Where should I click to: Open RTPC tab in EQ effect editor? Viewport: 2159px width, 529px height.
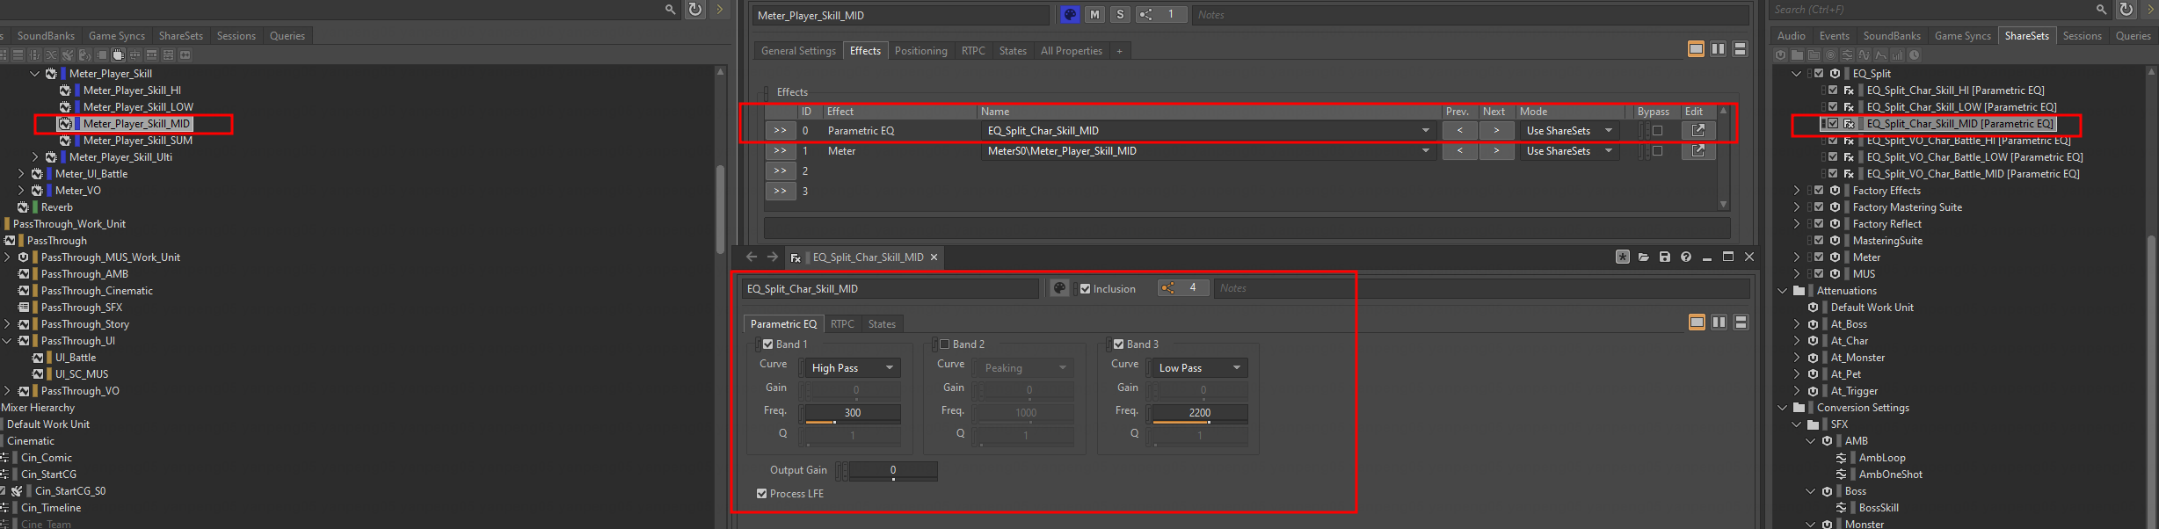tap(842, 323)
